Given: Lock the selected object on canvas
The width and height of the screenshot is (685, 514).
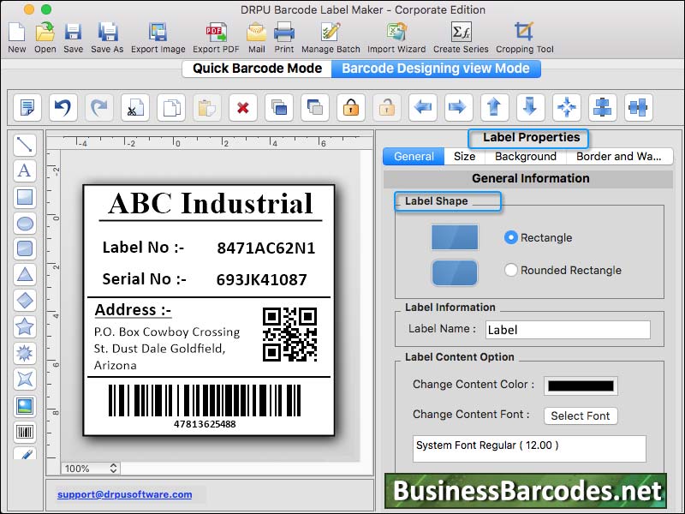Looking at the screenshot, I should point(350,107).
